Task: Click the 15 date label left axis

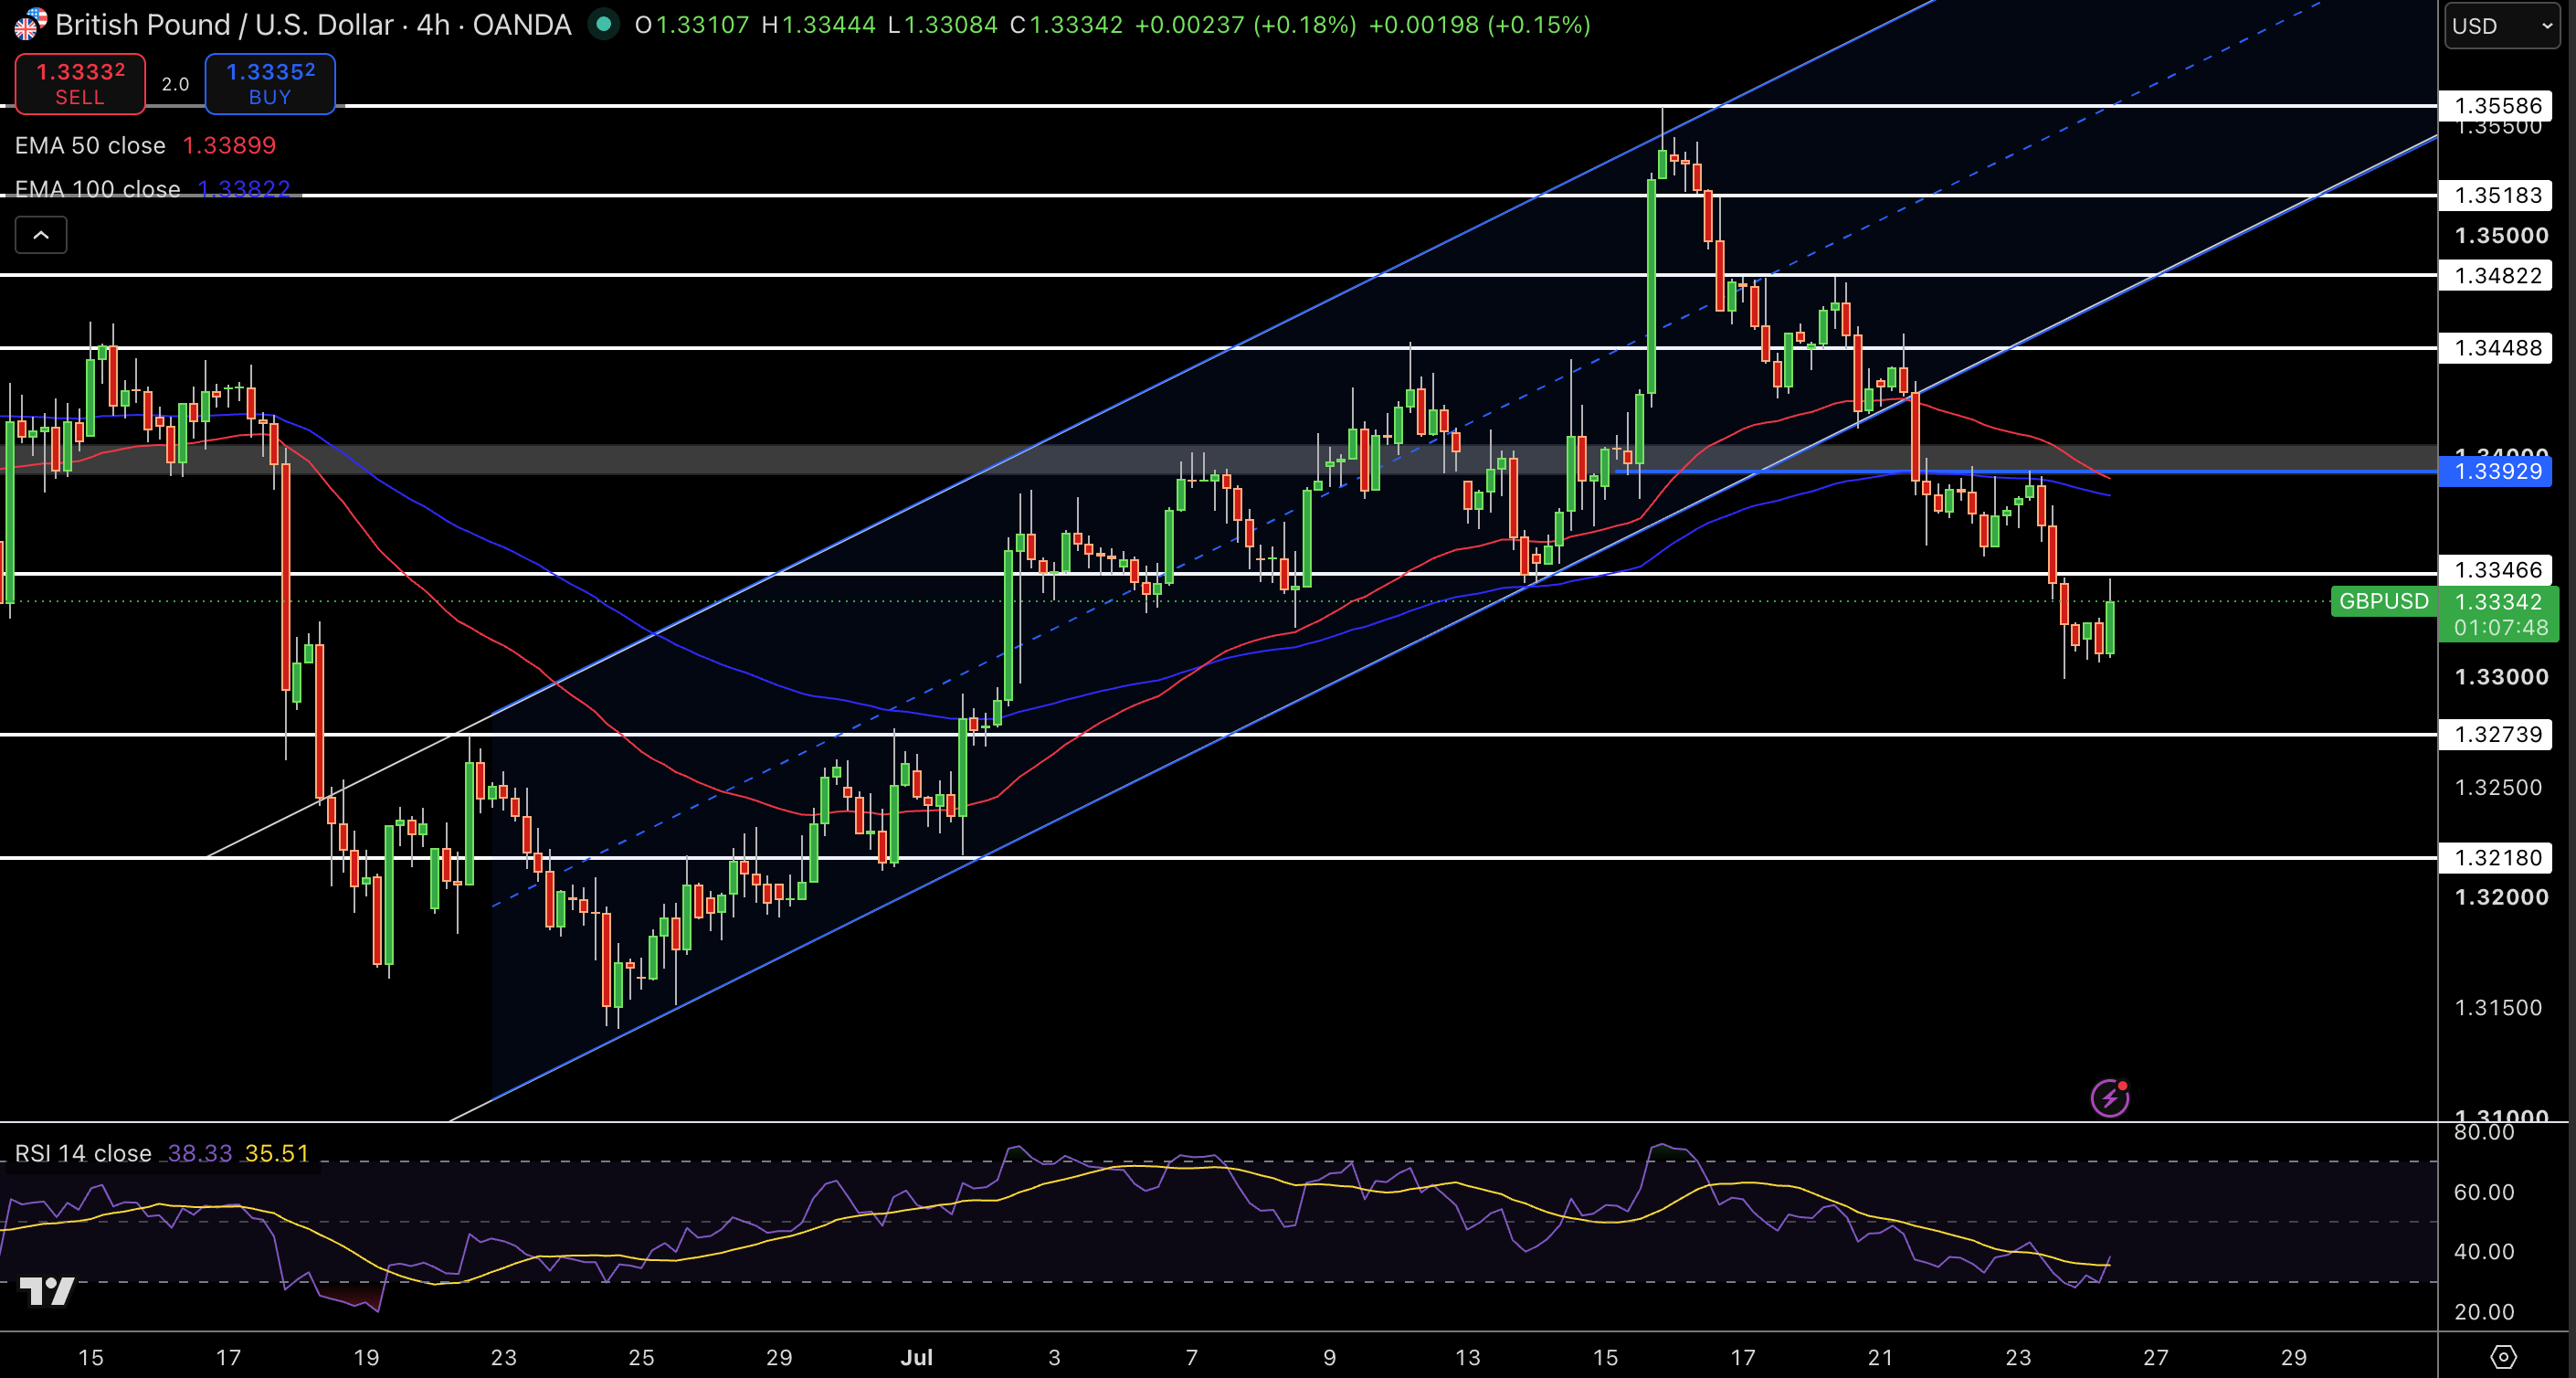Action: [x=91, y=1357]
